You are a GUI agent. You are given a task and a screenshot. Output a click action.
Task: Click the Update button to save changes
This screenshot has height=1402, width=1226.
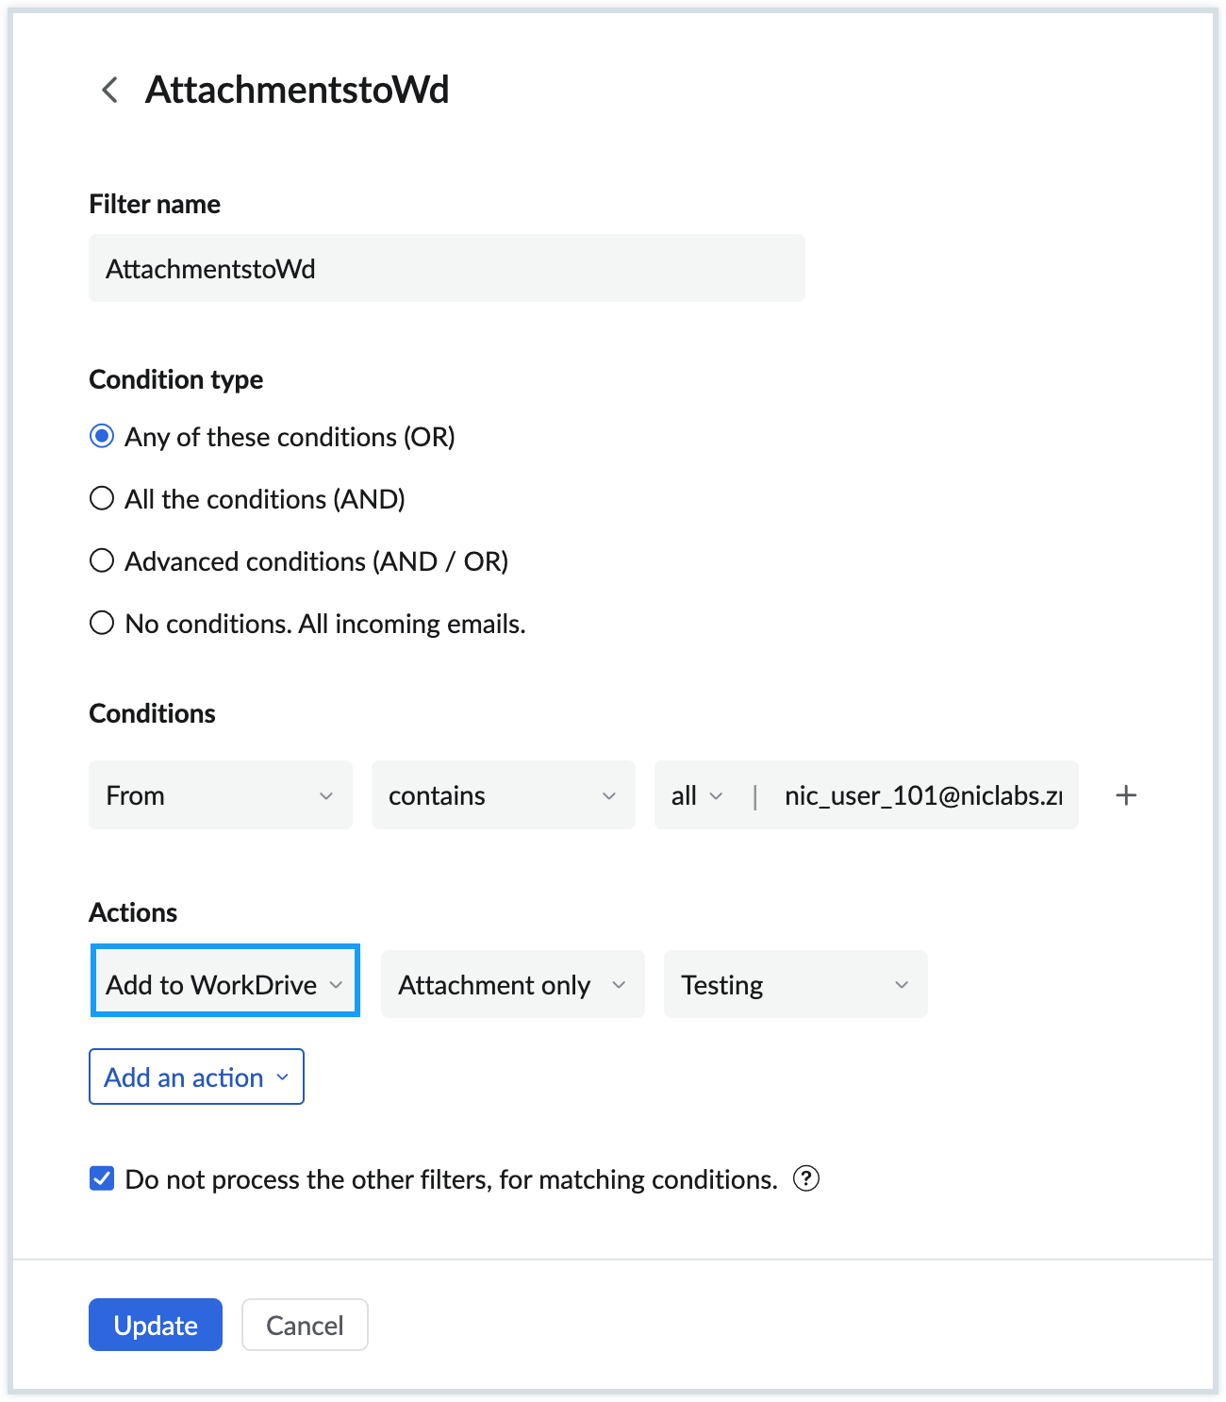tap(155, 1325)
